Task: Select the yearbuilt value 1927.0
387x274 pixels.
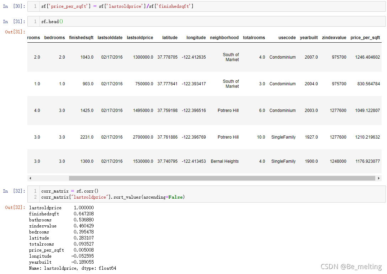Action: (x=311, y=137)
